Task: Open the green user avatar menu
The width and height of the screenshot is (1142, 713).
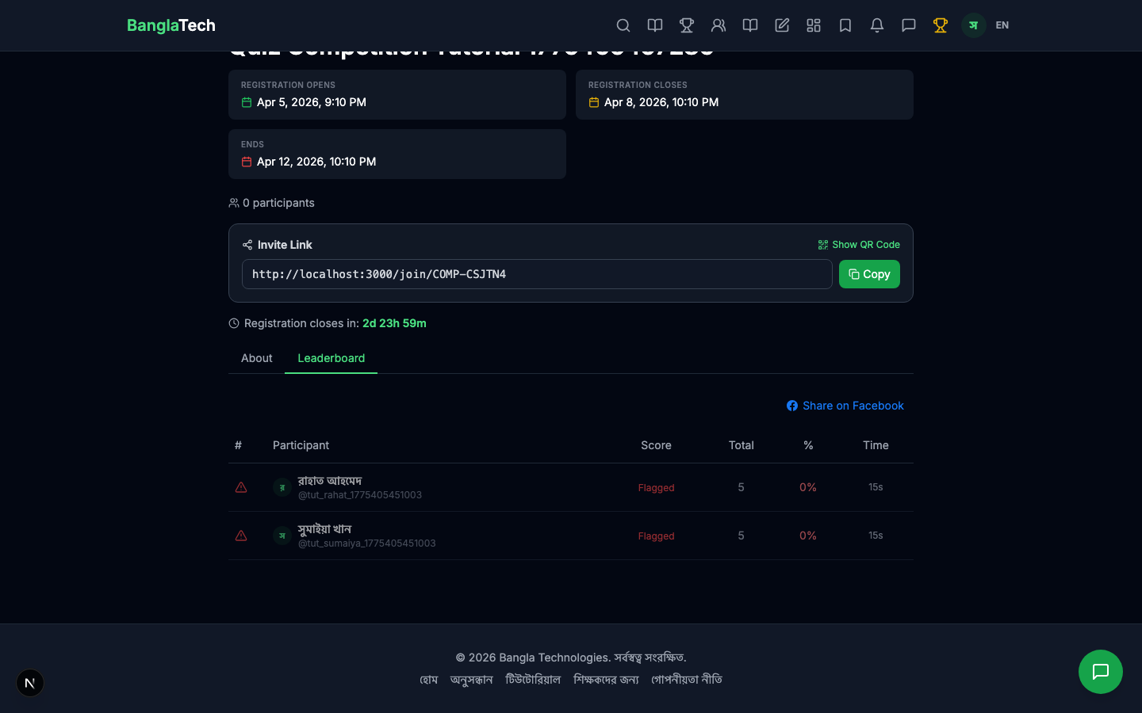Action: coord(973,25)
